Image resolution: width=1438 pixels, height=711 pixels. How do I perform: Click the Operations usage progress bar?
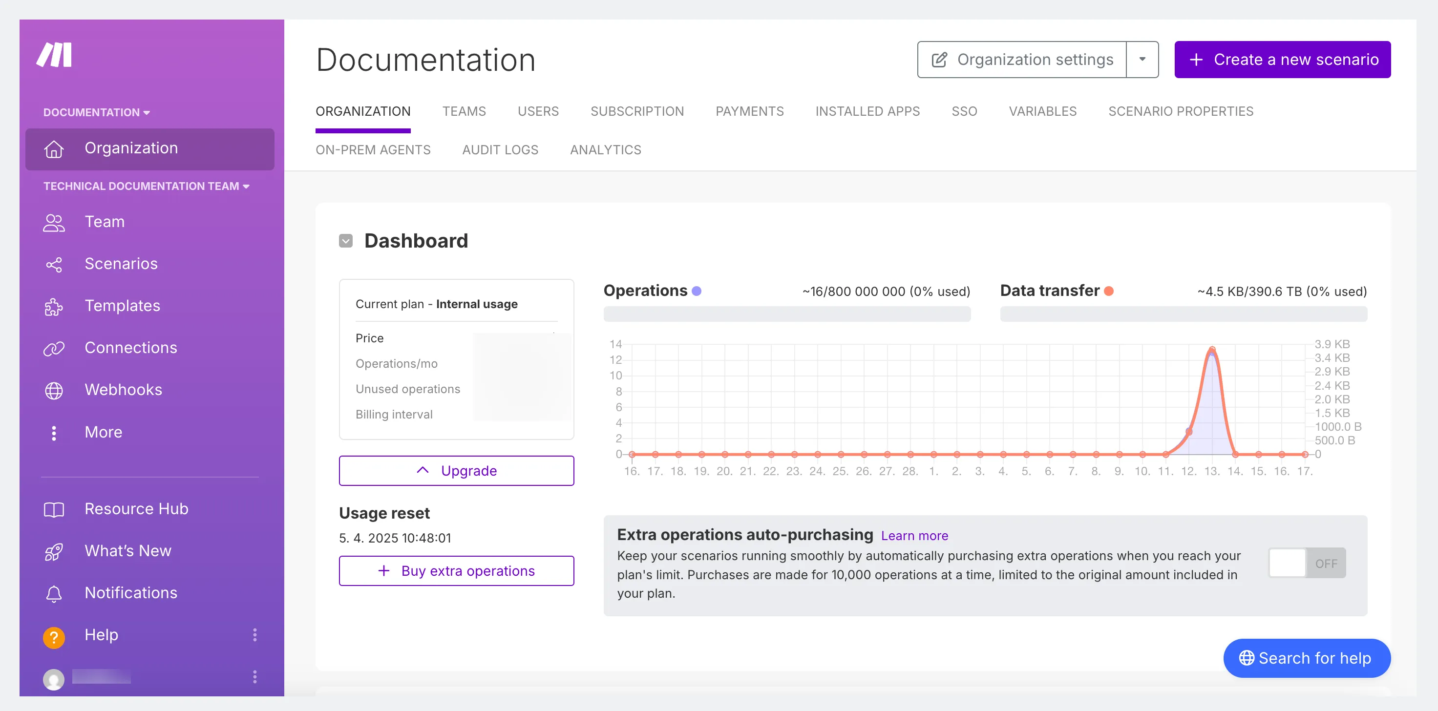(786, 314)
